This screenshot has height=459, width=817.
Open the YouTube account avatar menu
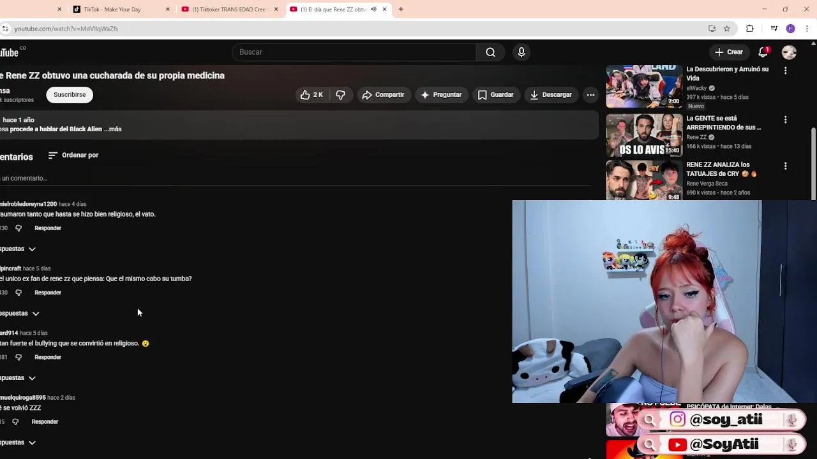point(789,52)
